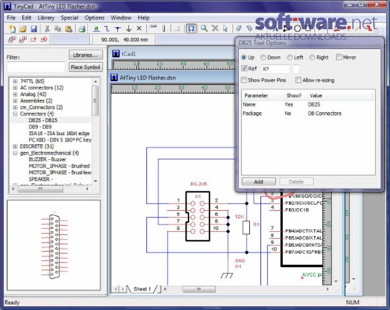The image size is (390, 310).
Task: Click the Libraries... button
Action: click(x=86, y=55)
